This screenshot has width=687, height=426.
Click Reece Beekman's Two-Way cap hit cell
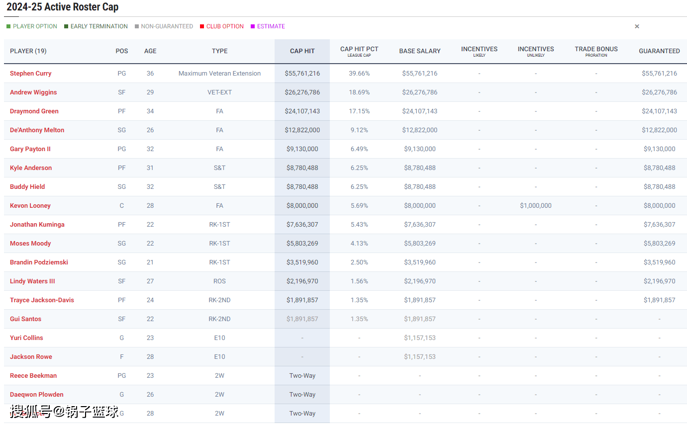click(x=302, y=375)
